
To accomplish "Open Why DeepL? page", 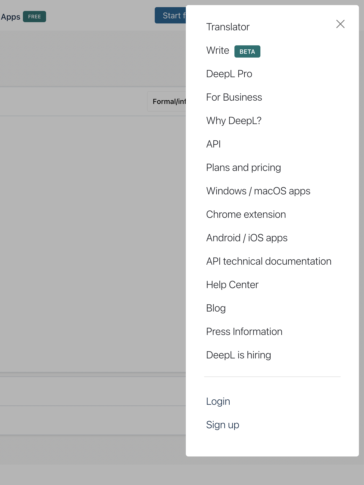I will tap(233, 121).
